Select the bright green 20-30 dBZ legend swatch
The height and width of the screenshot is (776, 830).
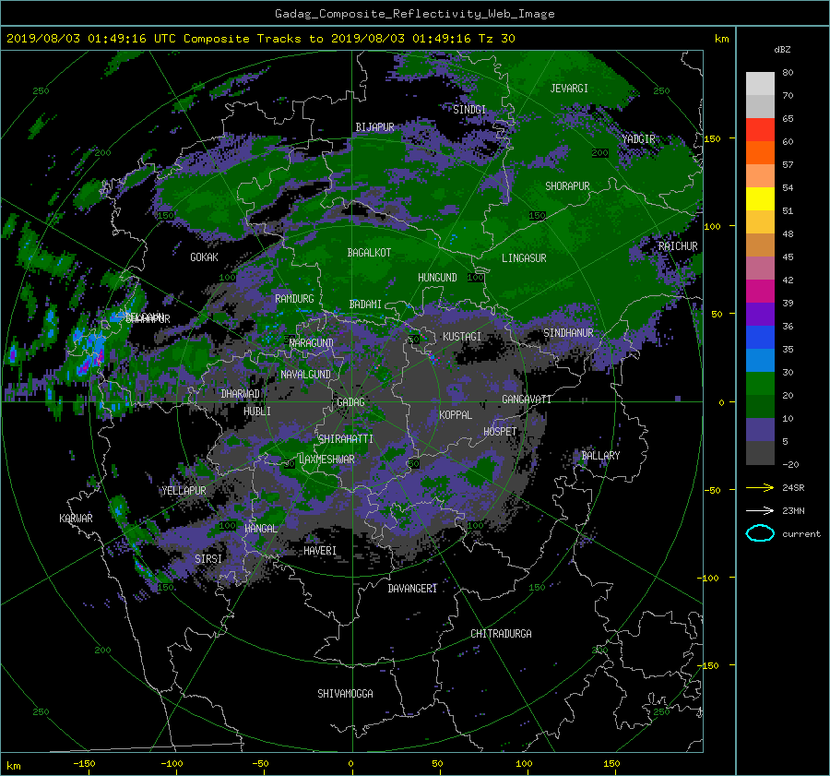(760, 384)
